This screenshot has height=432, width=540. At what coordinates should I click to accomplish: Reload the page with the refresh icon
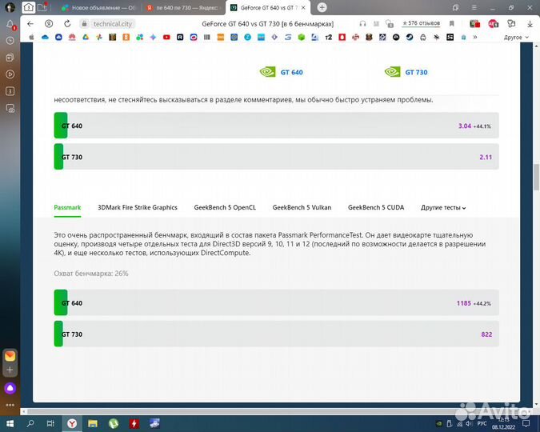pos(67,24)
